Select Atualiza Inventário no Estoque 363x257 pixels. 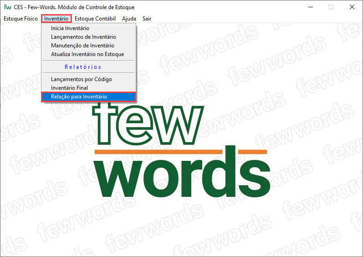pyautogui.click(x=88, y=54)
